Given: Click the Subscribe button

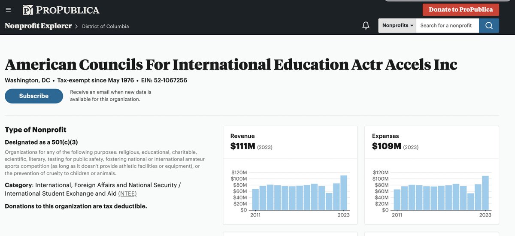Looking at the screenshot, I should 34,96.
